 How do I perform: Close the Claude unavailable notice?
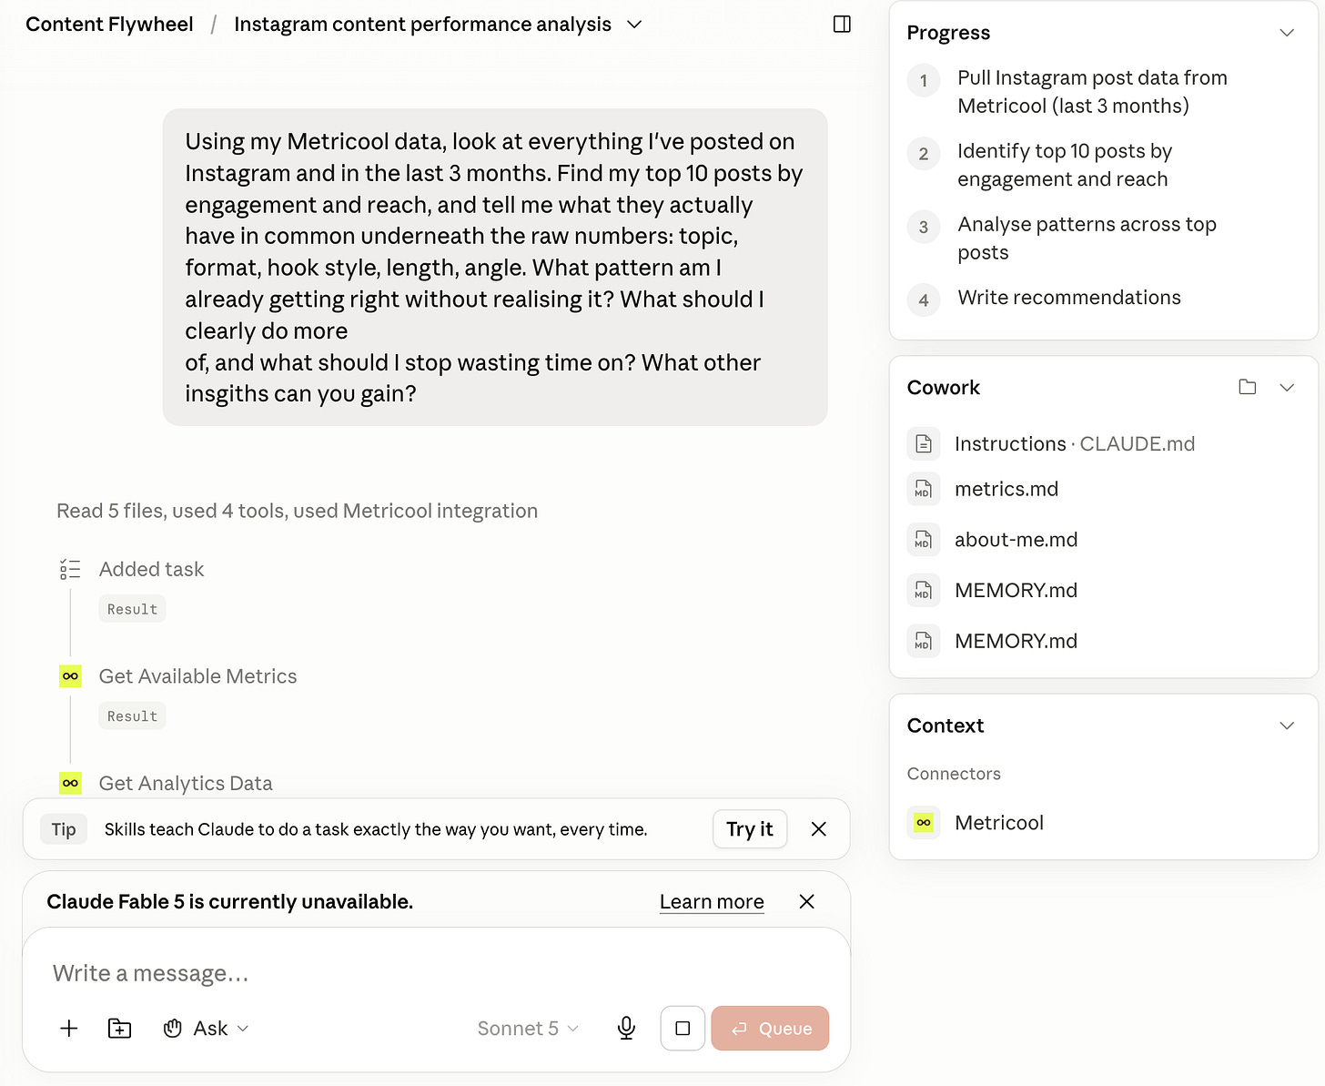(806, 902)
